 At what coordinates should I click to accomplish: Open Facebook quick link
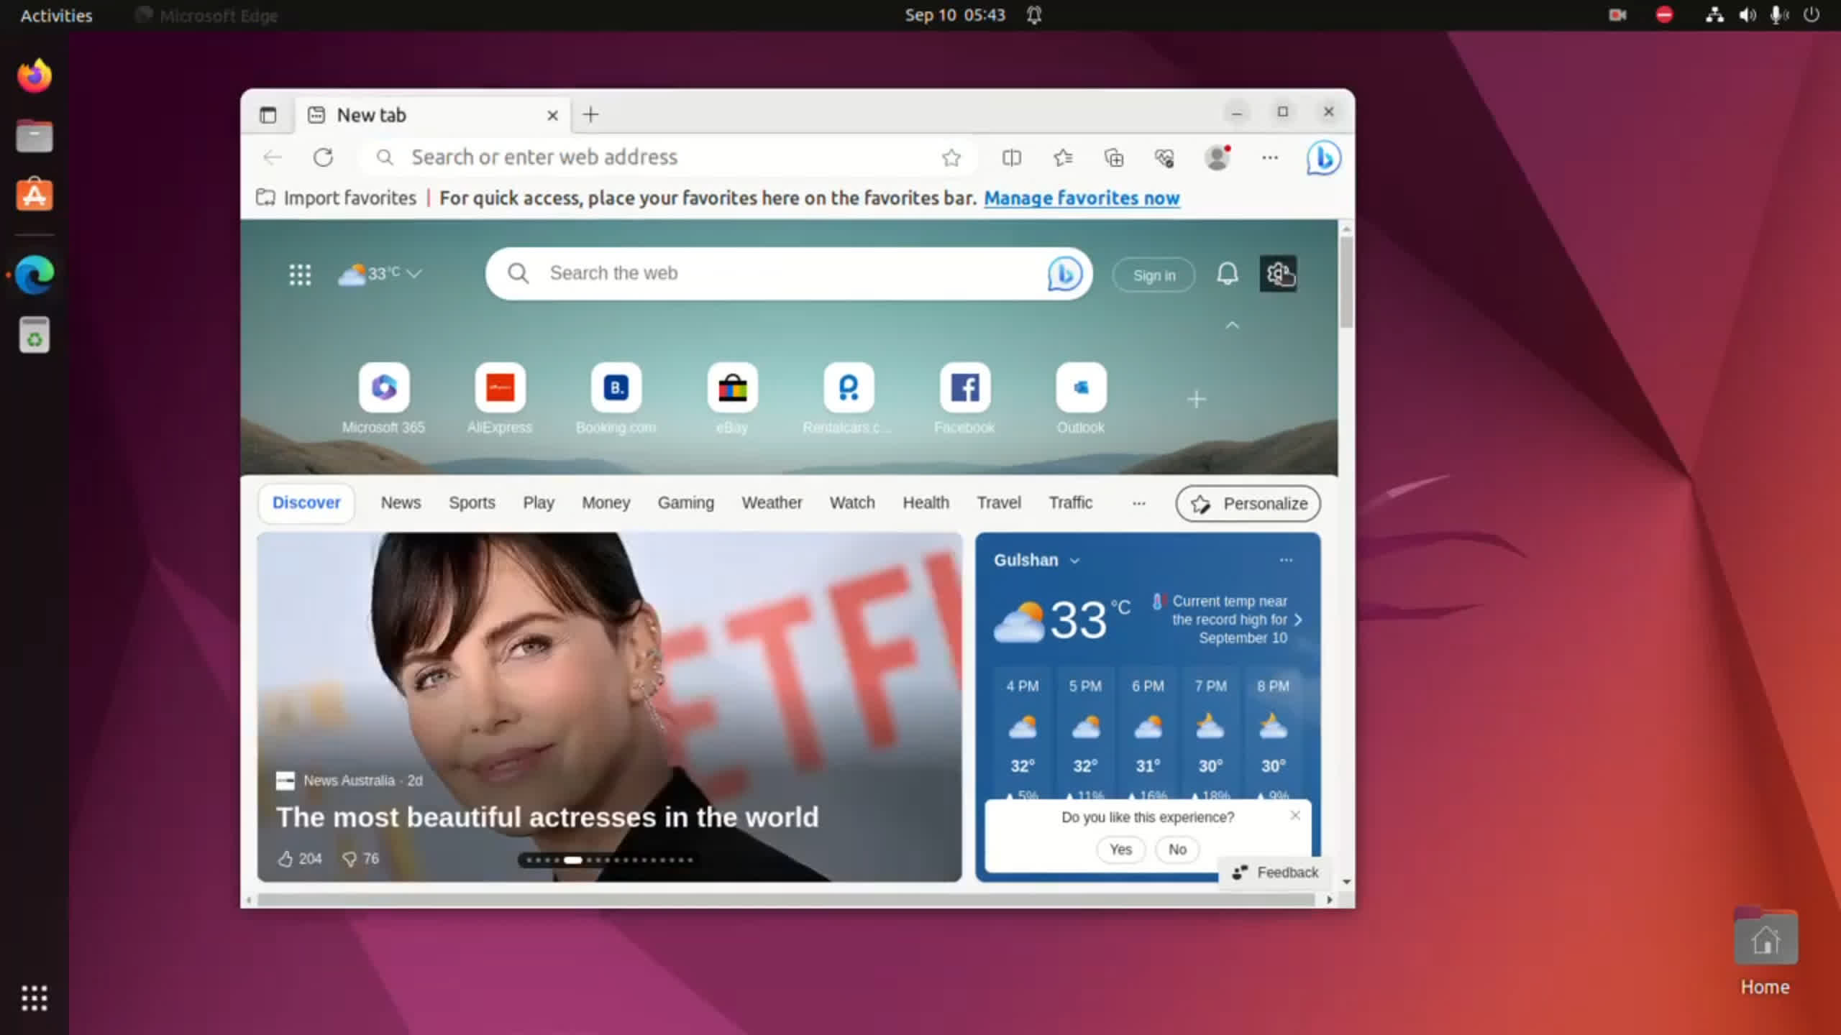click(x=964, y=399)
